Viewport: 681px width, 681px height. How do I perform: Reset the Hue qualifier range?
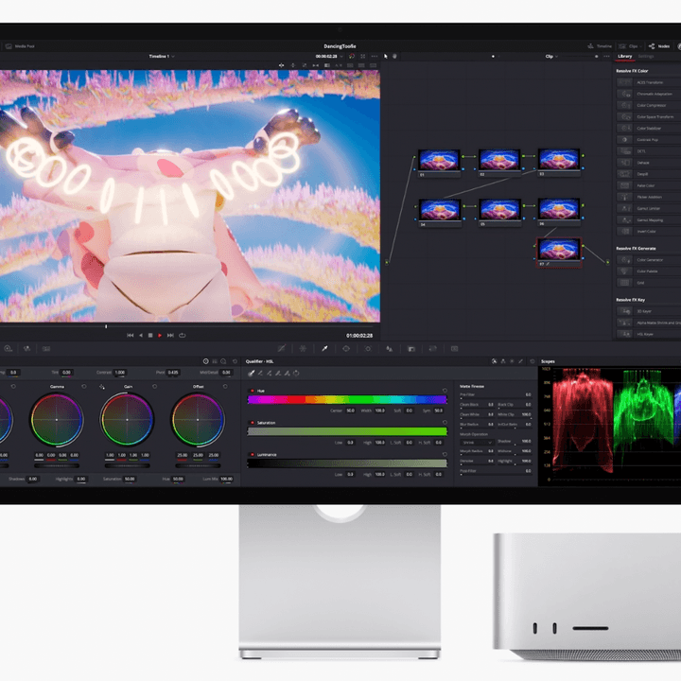click(x=445, y=391)
